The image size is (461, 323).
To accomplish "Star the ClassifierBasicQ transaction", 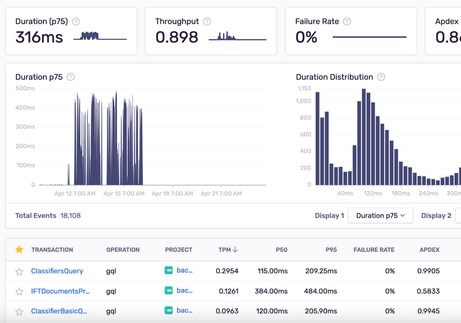I will (x=19, y=311).
